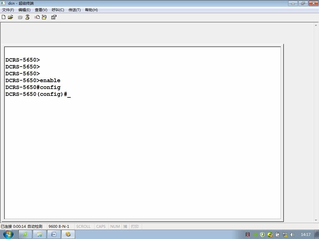Open the 传送(T) menu
Screen dimensions: 319x239
pyautogui.click(x=74, y=10)
